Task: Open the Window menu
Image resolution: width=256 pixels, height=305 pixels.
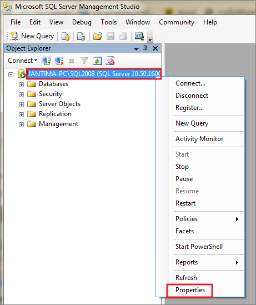Action: [138, 22]
